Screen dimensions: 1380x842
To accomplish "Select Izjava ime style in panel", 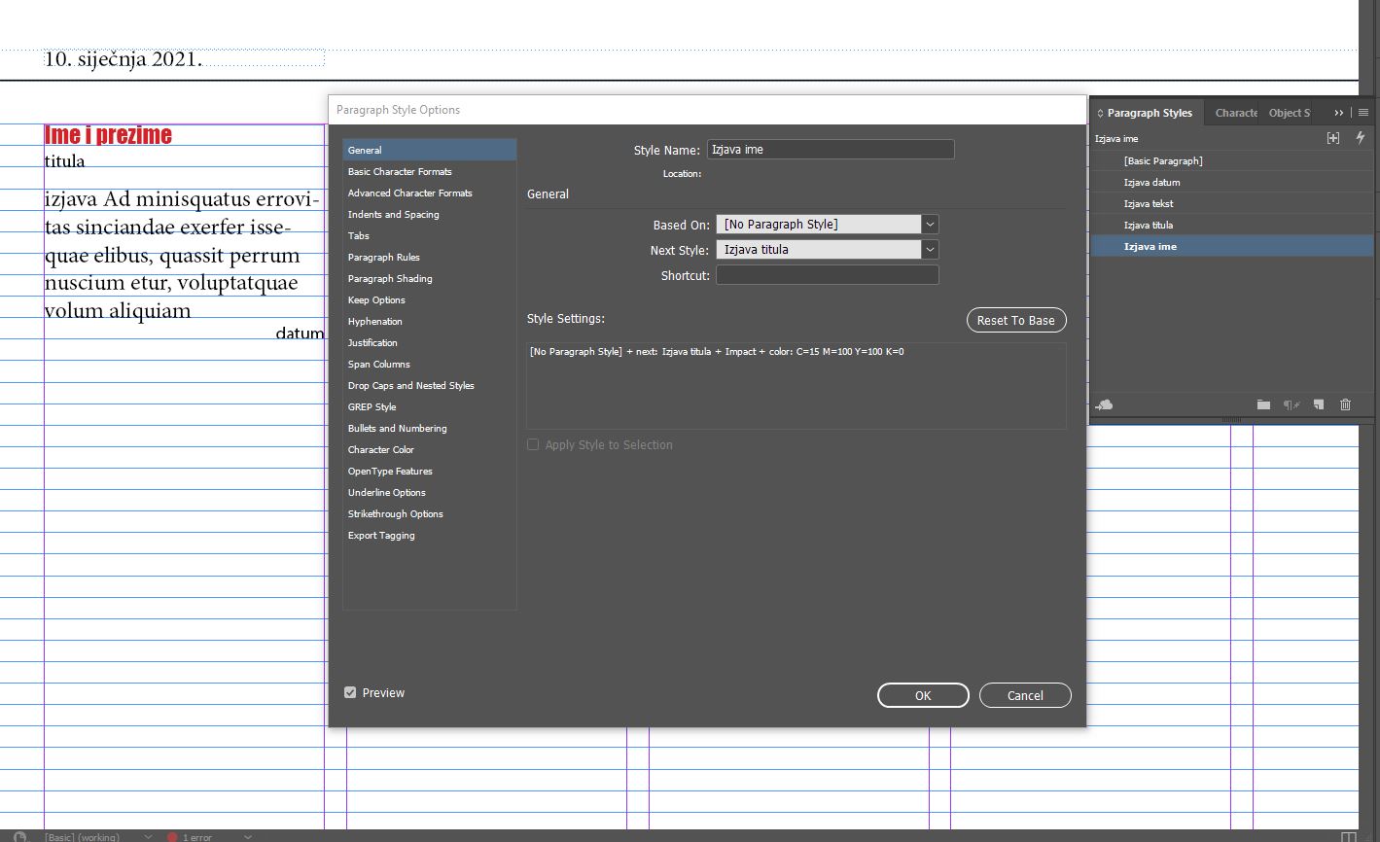I will 1232,246.
